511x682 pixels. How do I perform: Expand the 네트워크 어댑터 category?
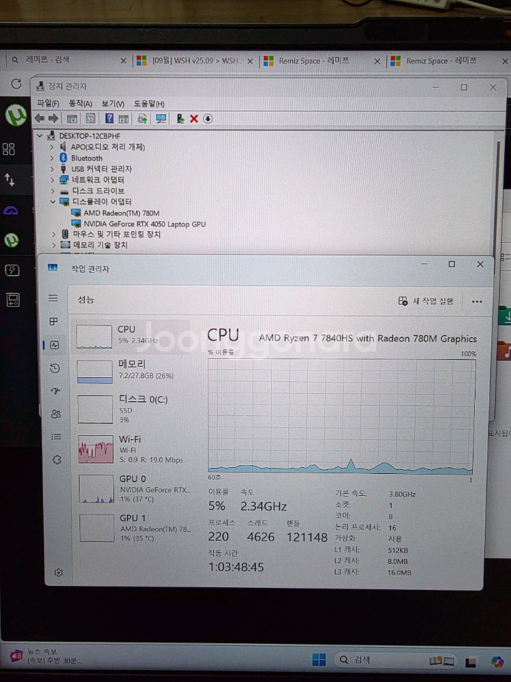point(52,180)
